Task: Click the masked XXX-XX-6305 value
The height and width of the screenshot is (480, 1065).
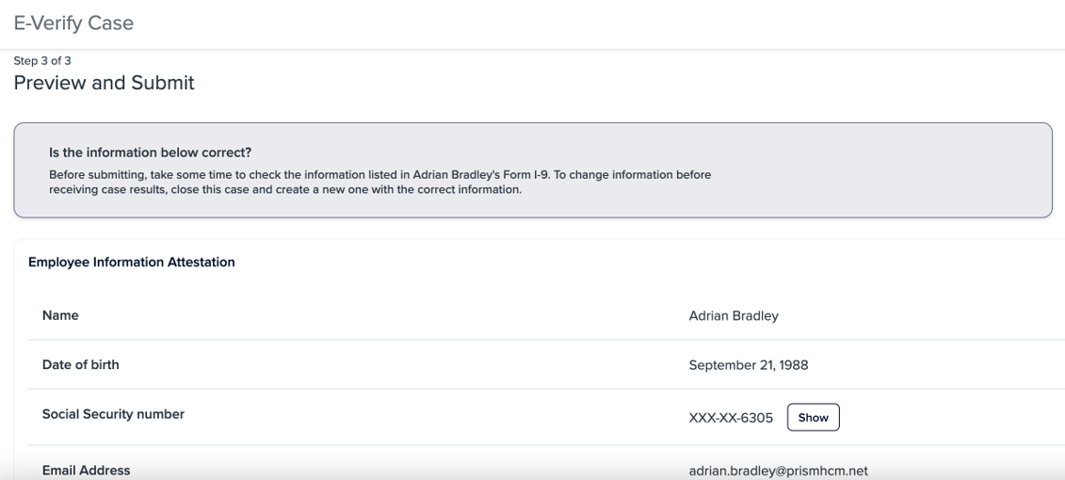Action: [x=731, y=418]
